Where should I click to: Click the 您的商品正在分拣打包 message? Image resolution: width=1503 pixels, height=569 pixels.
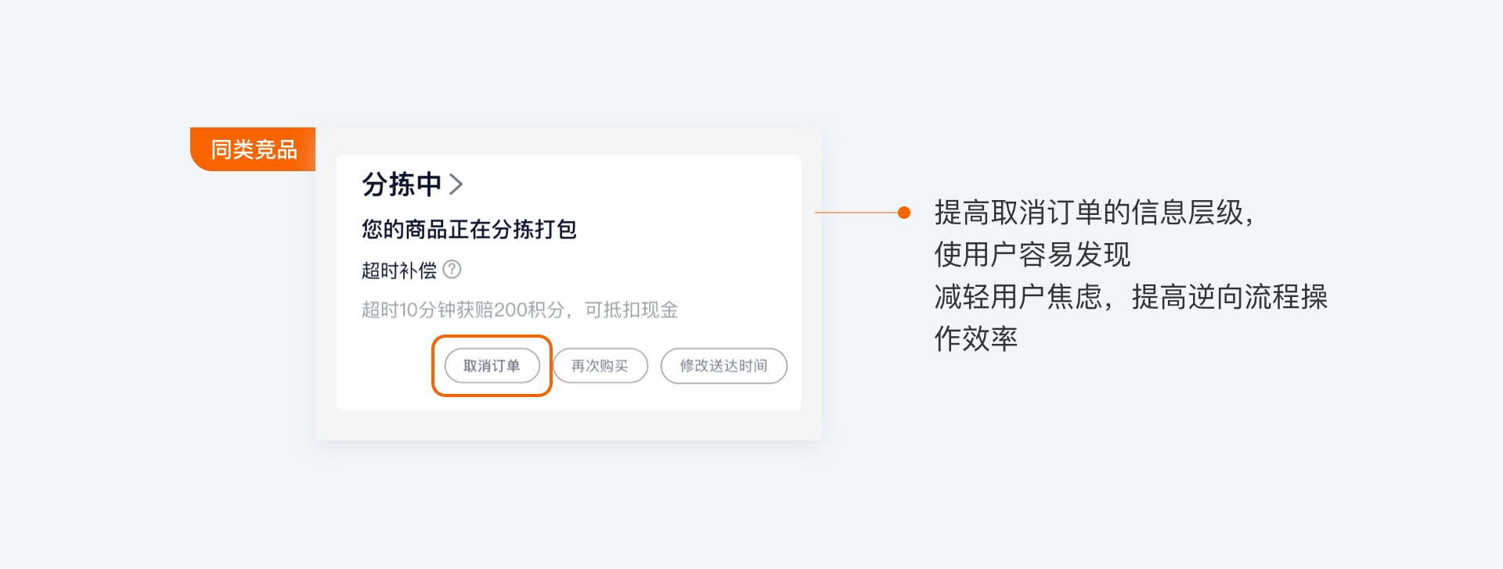469,229
